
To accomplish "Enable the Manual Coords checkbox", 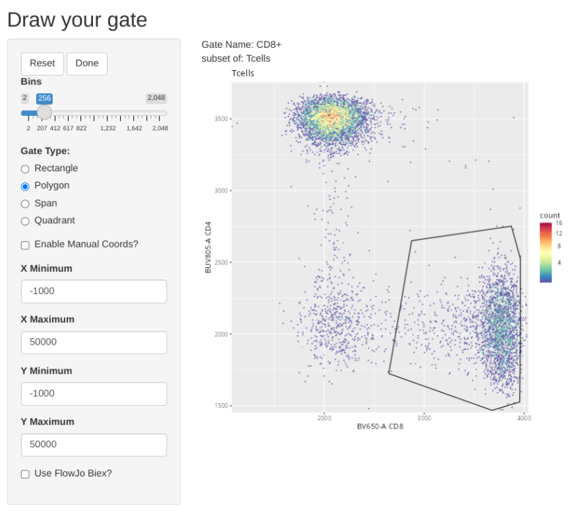I will coord(26,245).
